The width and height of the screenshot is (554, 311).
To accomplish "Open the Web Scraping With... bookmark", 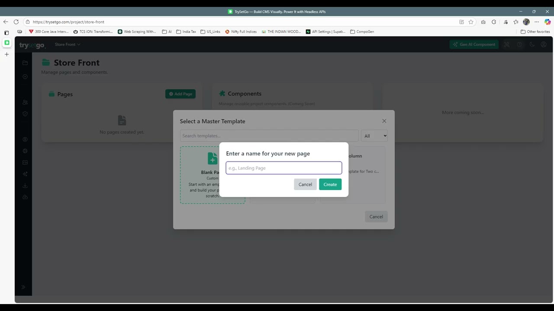I will coord(137,32).
